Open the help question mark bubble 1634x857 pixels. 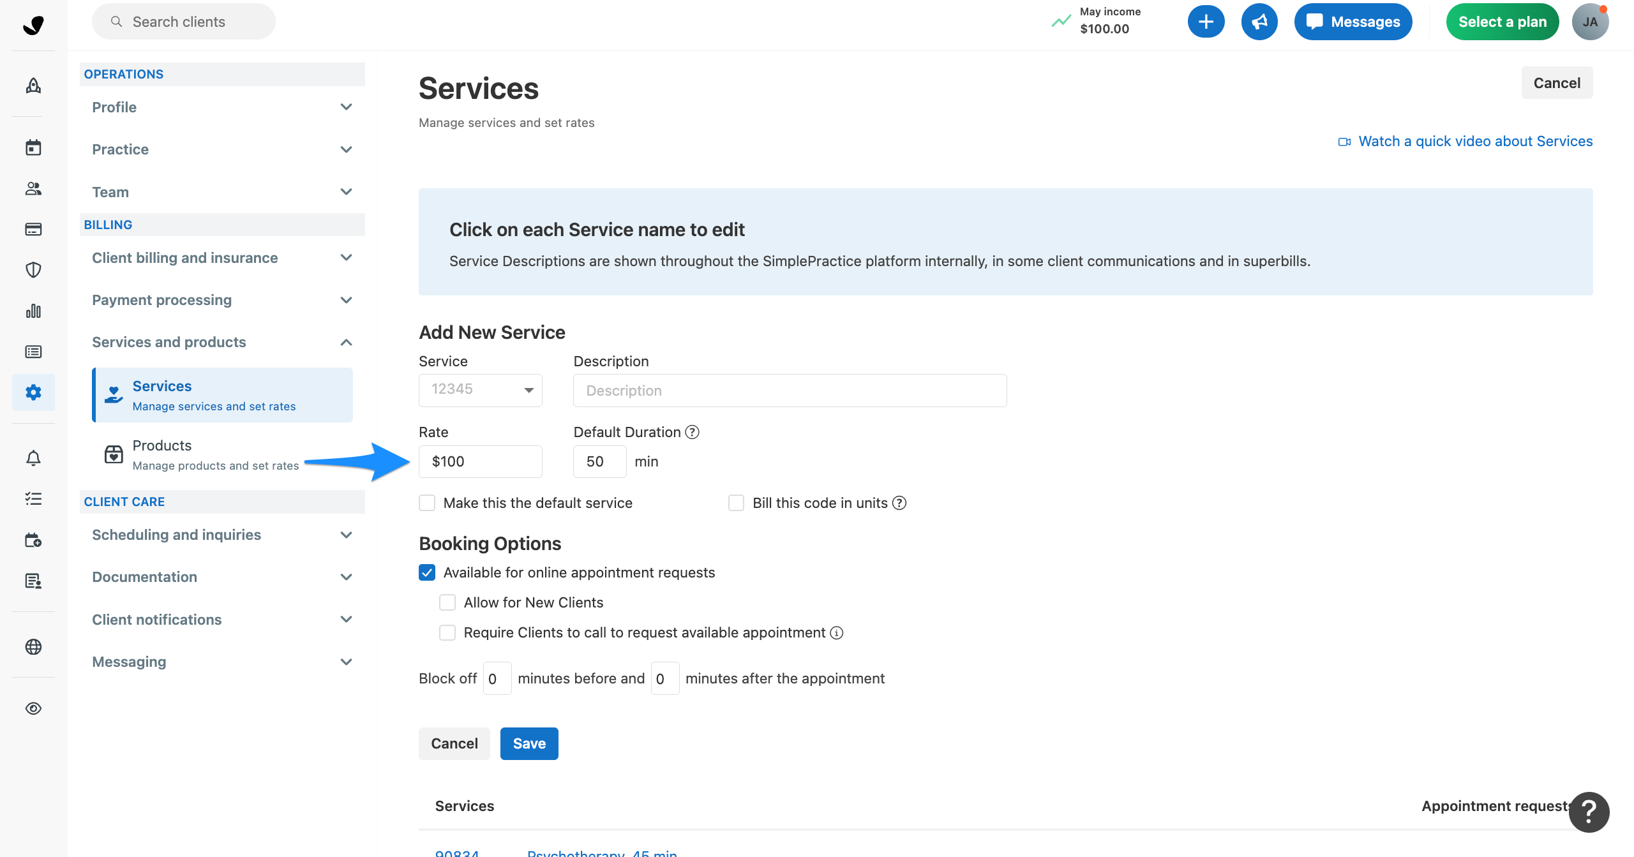[1589, 812]
